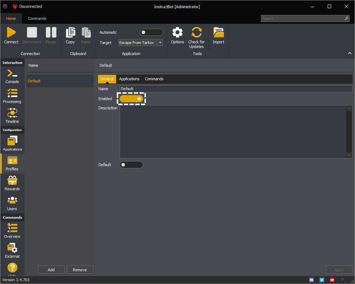Click the Version 3.4.765 status text

pos(16,280)
